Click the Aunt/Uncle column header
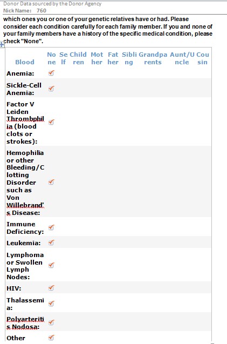 [182, 58]
